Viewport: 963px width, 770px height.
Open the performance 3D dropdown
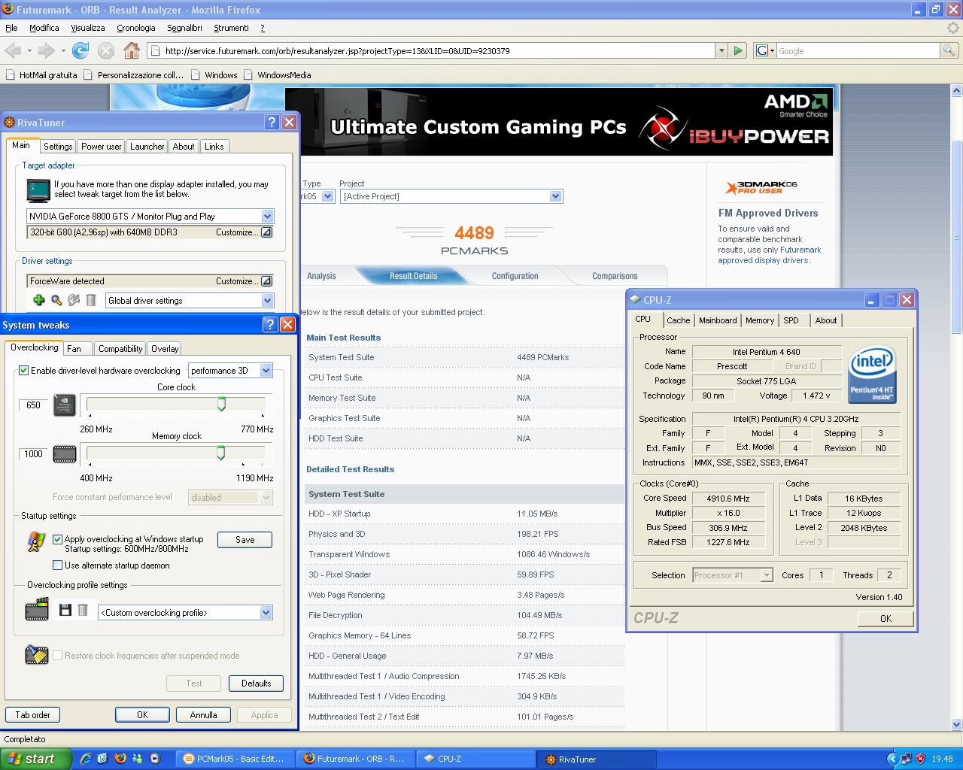point(266,371)
